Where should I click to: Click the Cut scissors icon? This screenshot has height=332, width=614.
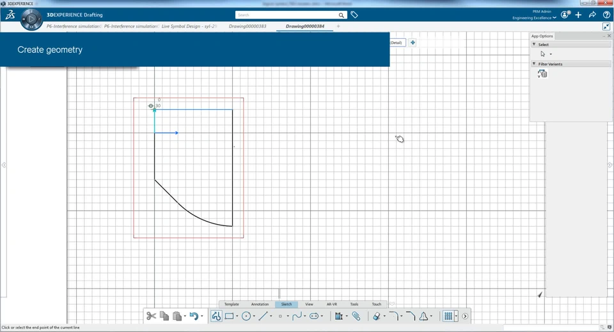coord(151,316)
